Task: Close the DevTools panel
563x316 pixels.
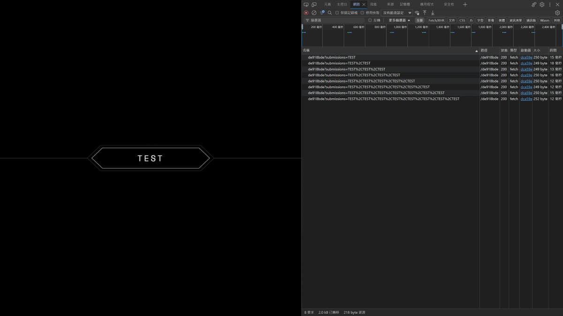Action: pos(557,4)
